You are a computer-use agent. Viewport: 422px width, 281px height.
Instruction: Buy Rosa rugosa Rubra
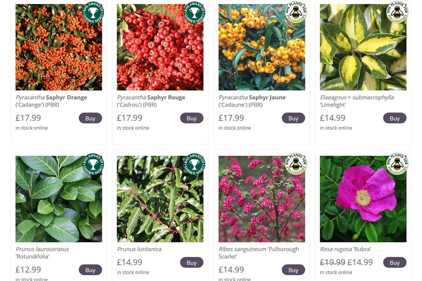[395, 263]
